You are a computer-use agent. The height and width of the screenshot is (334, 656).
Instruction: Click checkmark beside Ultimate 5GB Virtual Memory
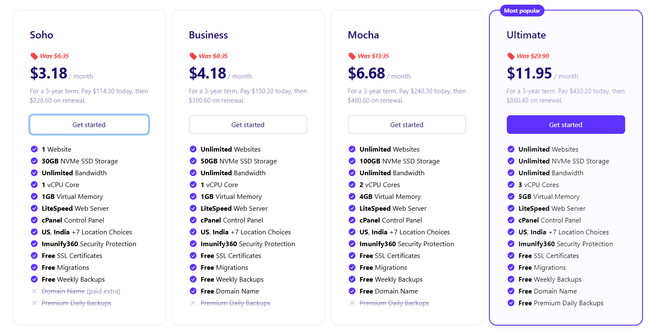(x=511, y=196)
